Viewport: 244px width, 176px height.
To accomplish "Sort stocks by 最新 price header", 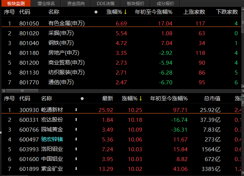I will click(108, 99).
